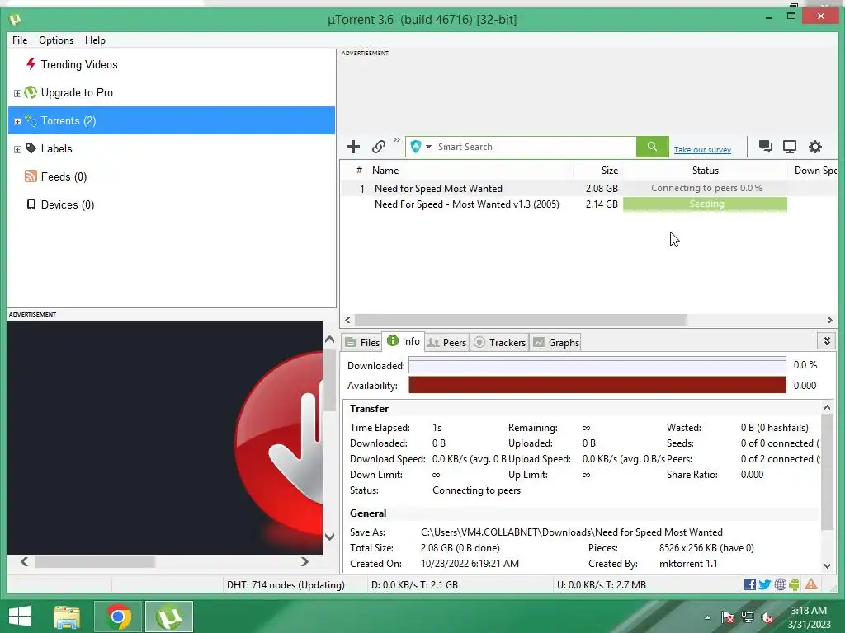This screenshot has width=845, height=633.
Task: Switch to the Trackers tab
Action: 499,342
